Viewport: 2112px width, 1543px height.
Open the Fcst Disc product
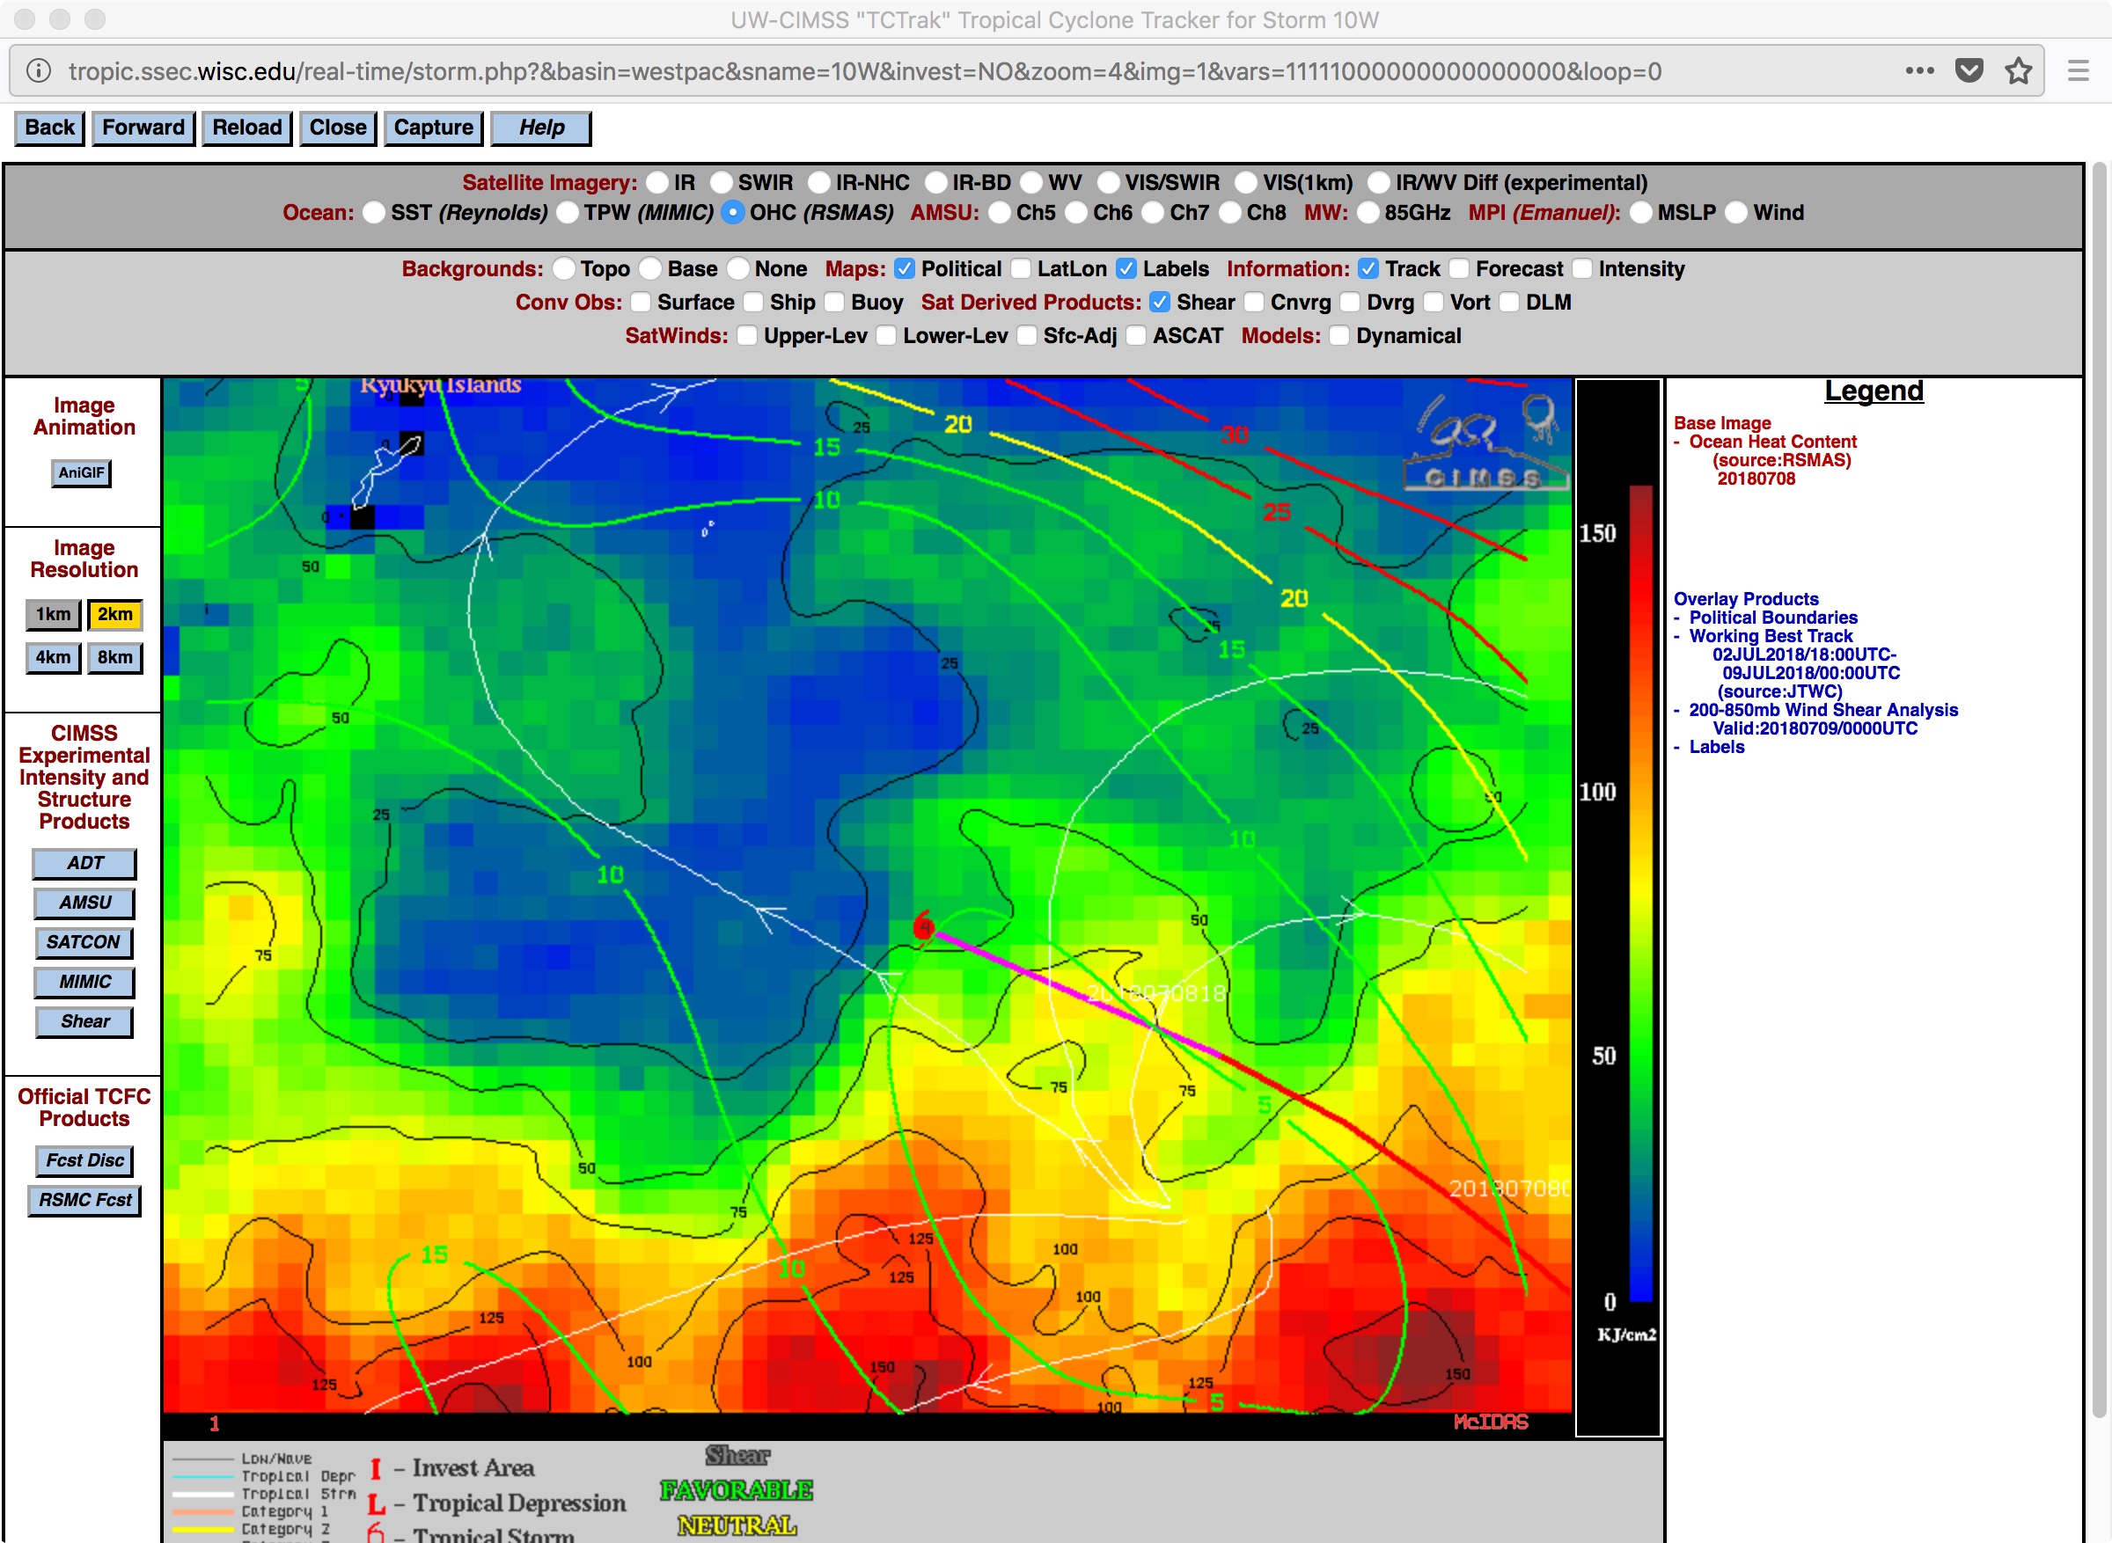tap(84, 1161)
